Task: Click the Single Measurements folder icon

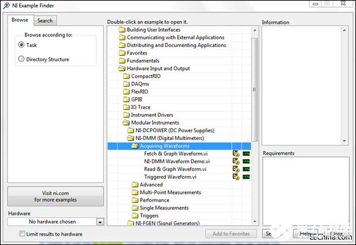Action: [x=135, y=208]
